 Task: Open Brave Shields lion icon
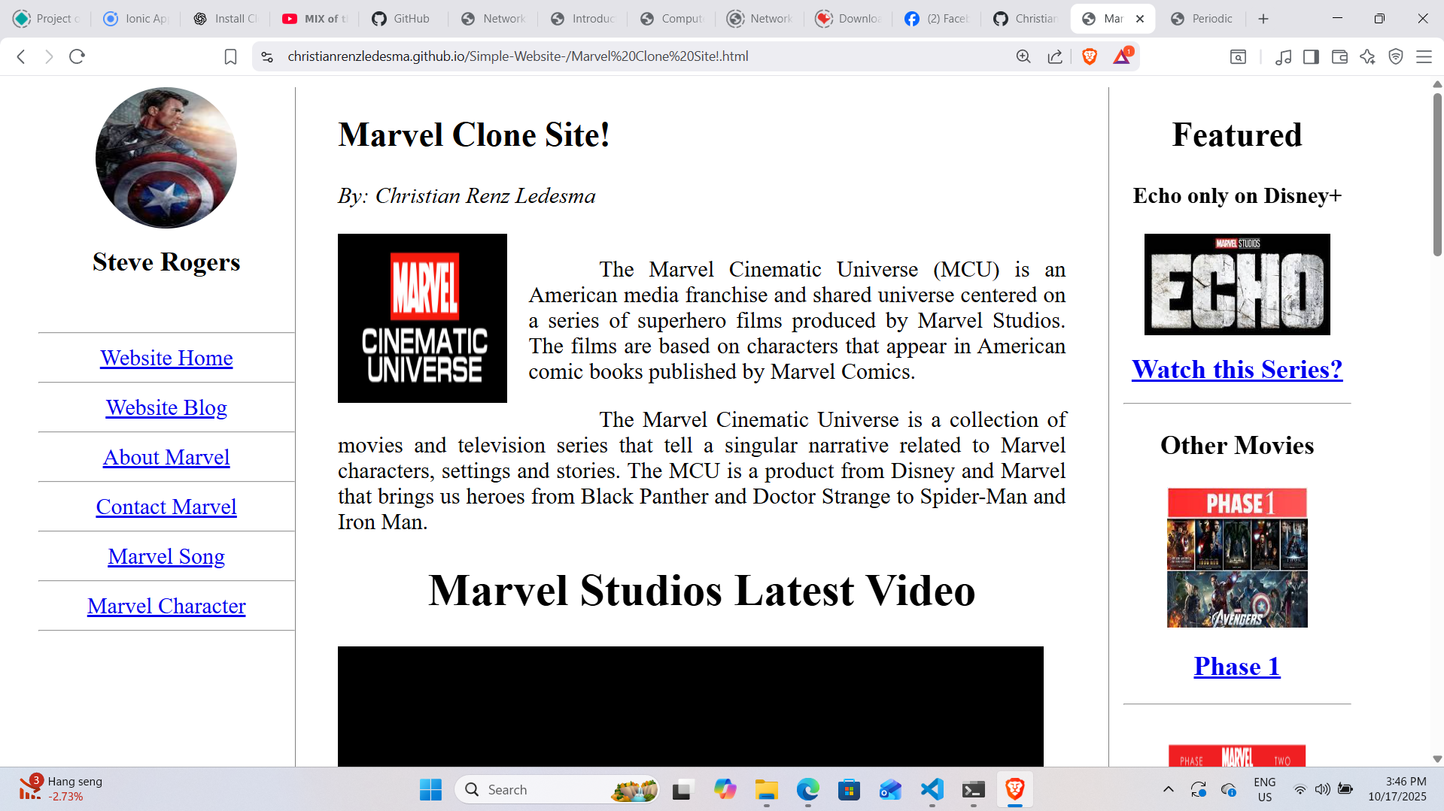tap(1089, 56)
